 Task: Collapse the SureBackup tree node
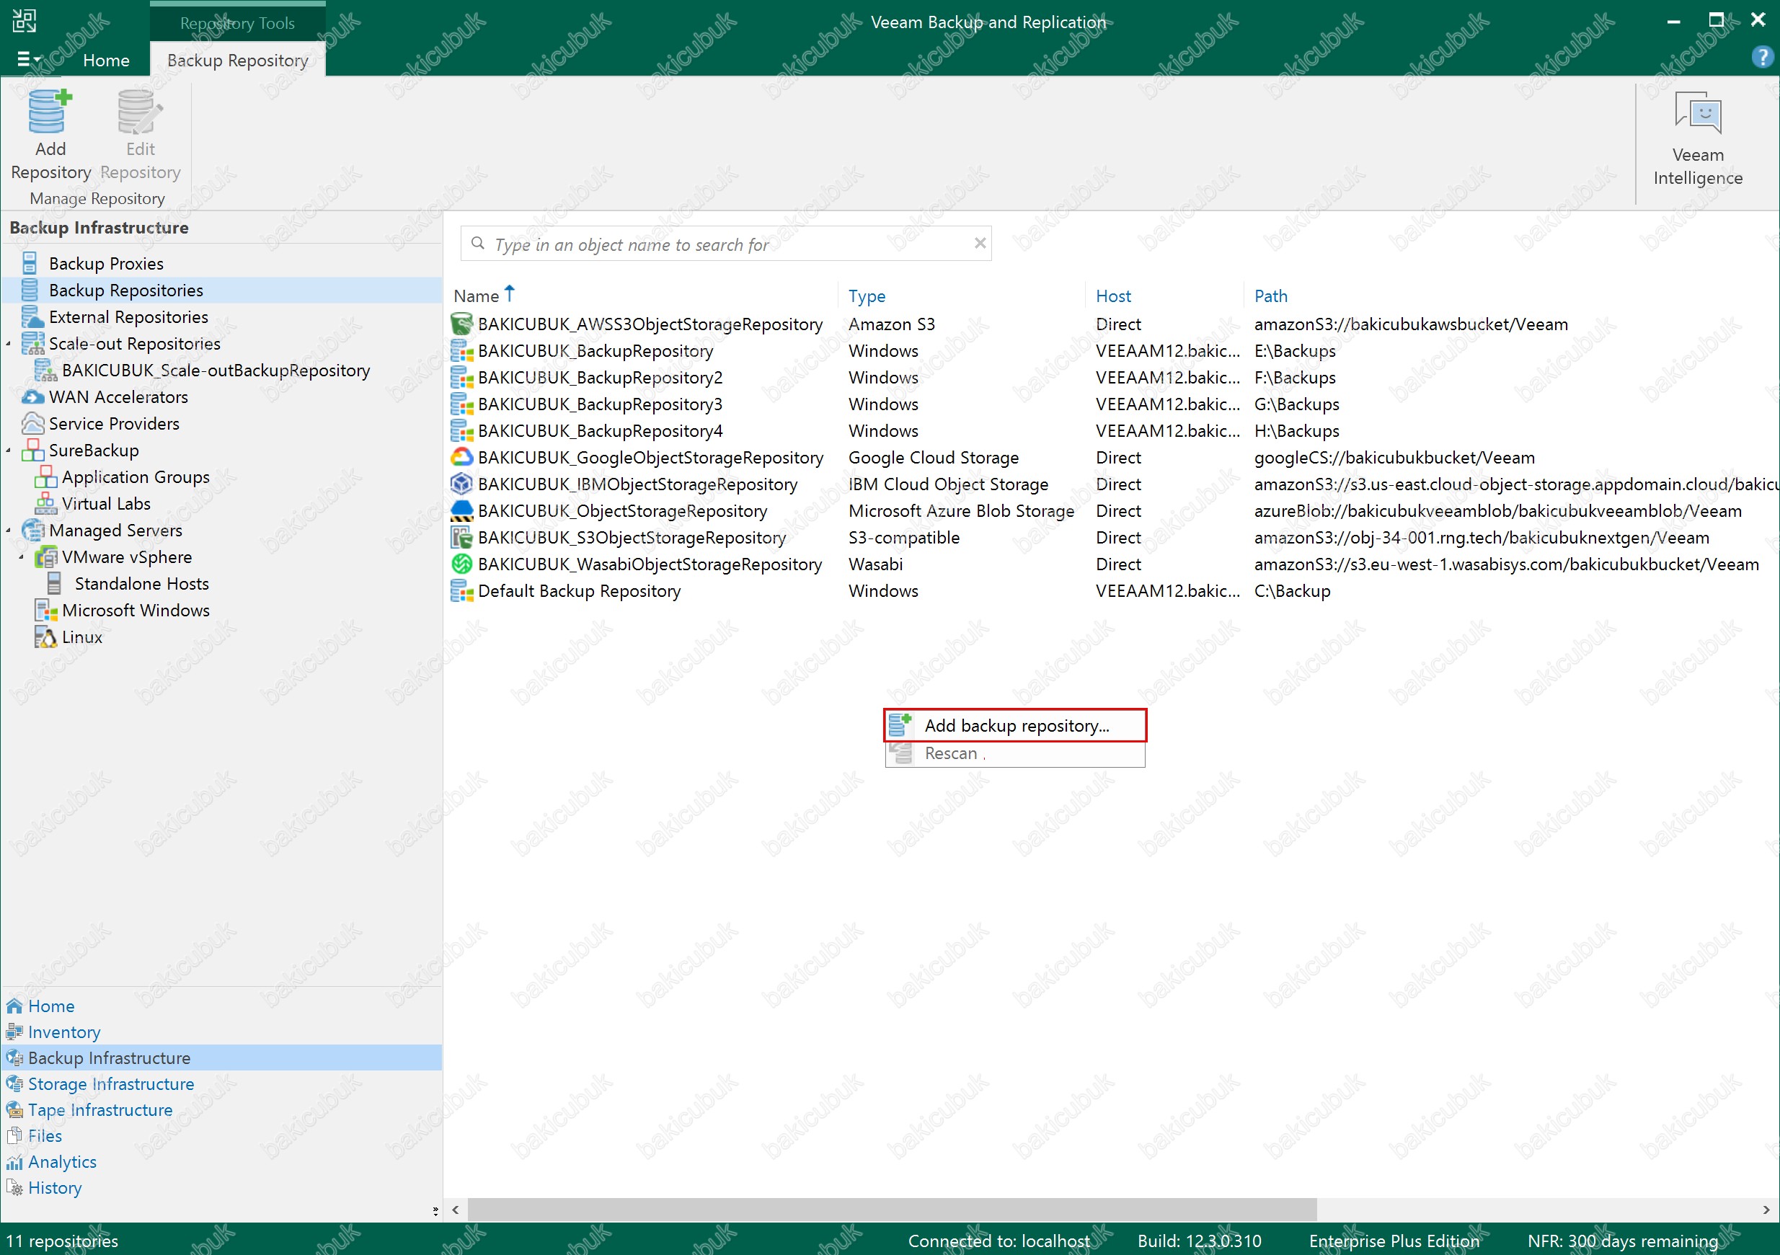click(9, 451)
